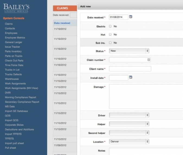183x155 pixels.
Task: Check the Hot checkbox
Action: [110, 34]
